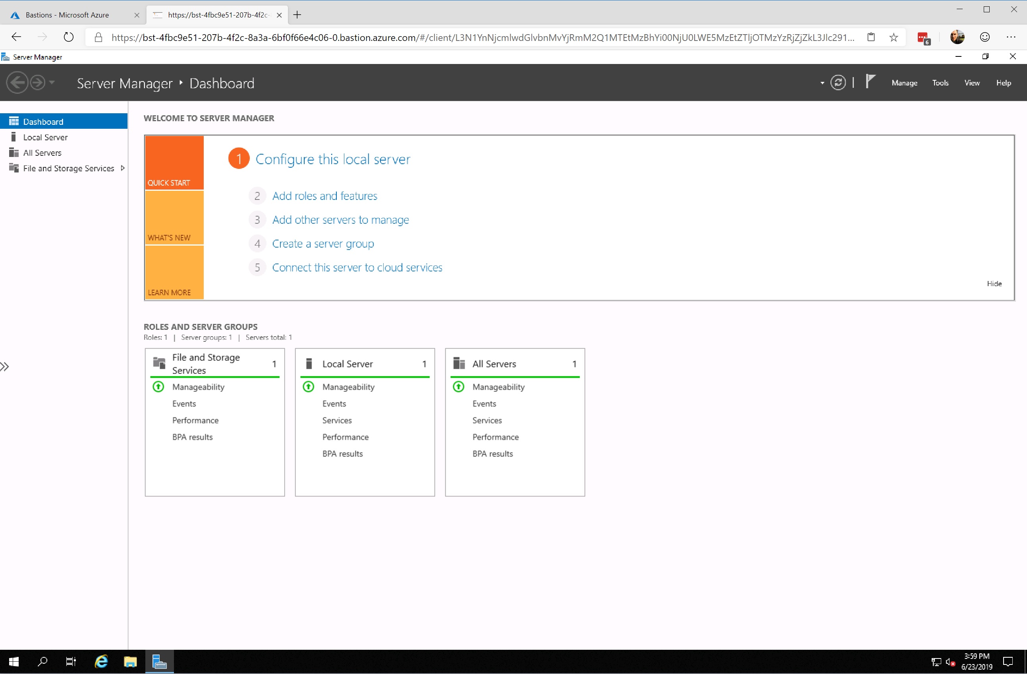Click Connect this server to cloud services
The image size is (1027, 674).
click(357, 267)
